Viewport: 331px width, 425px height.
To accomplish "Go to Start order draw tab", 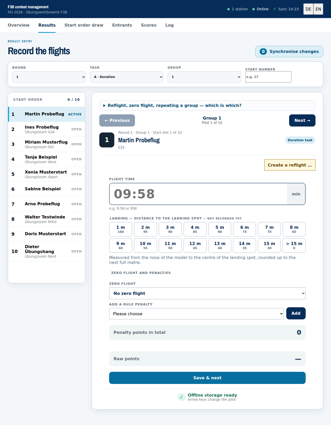I will 84,25.
